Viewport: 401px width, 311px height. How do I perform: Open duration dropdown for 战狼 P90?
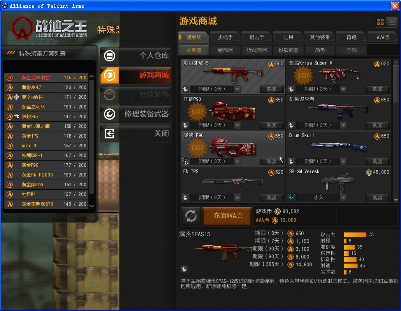pos(237,161)
